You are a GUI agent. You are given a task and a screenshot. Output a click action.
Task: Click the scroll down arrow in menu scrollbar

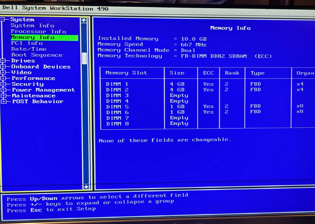click(x=86, y=187)
